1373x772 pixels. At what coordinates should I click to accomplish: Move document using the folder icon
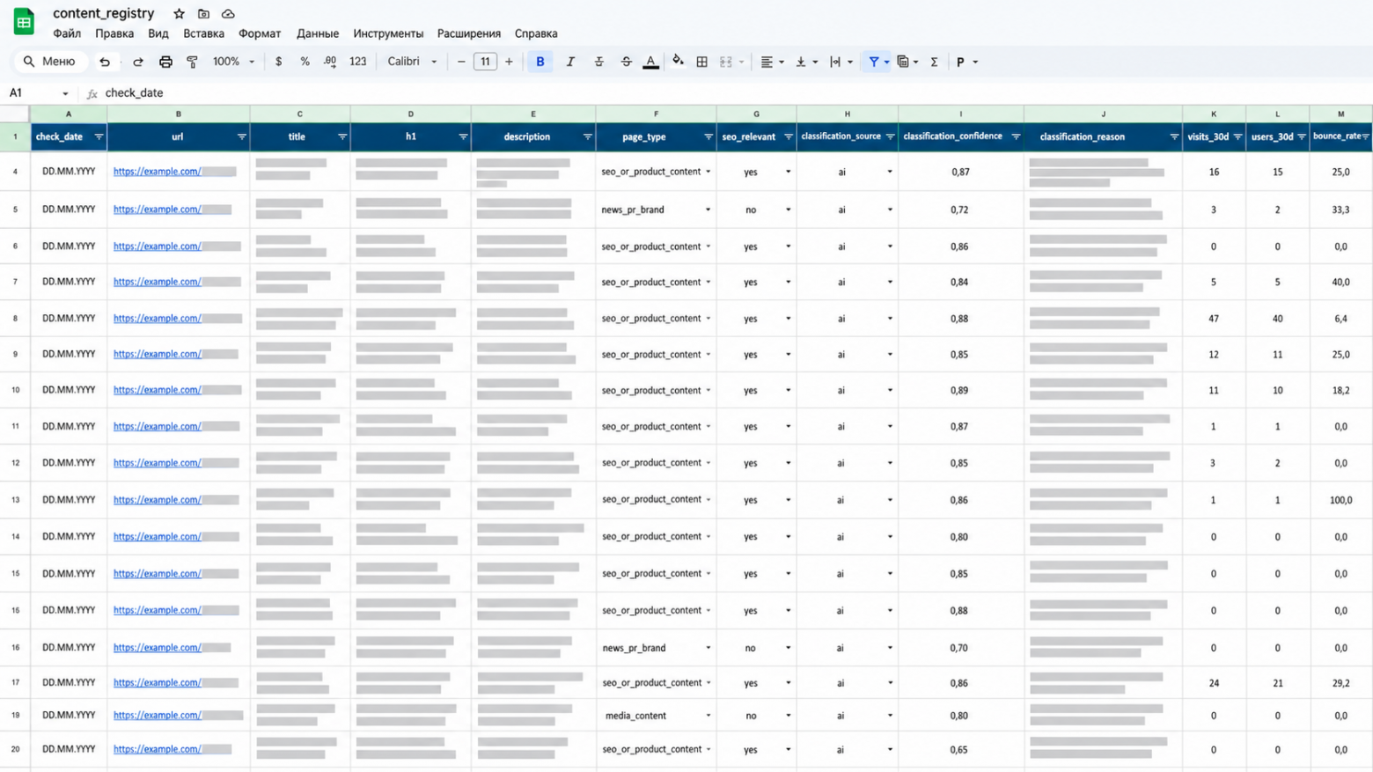point(203,14)
